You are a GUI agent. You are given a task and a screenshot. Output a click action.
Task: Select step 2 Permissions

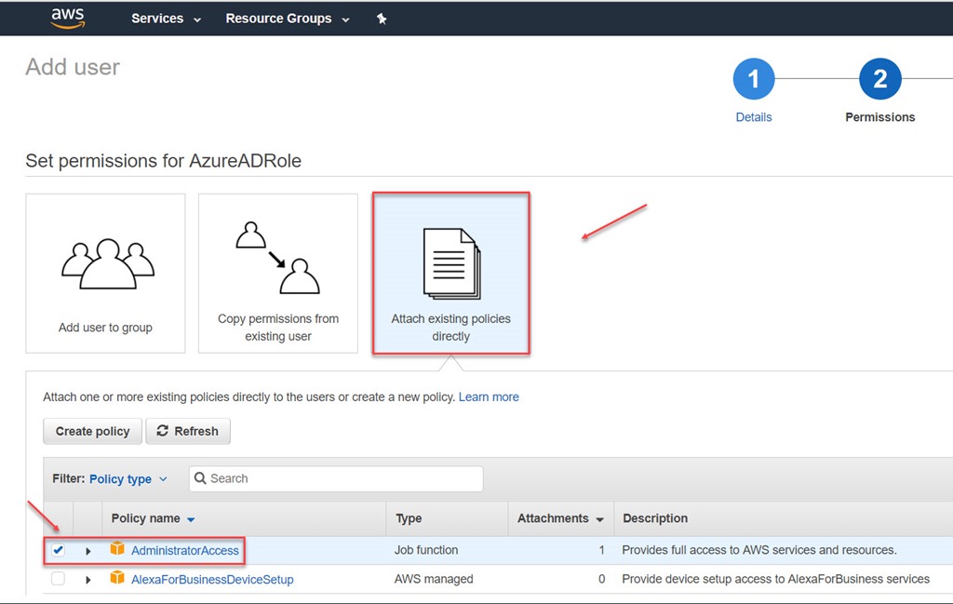point(879,79)
